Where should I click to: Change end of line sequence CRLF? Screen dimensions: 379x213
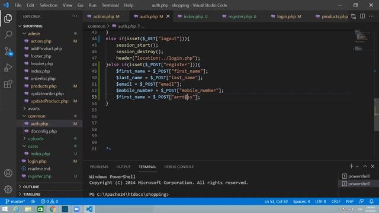[336, 201]
